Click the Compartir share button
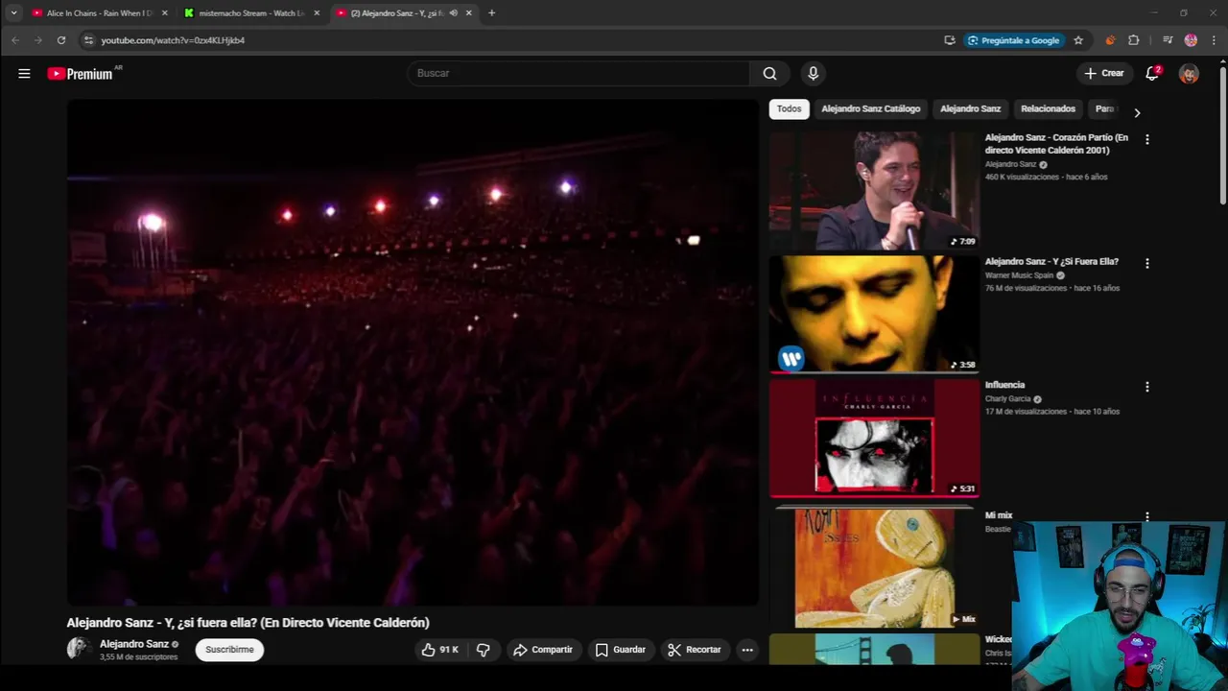1228x691 pixels. pos(543,650)
